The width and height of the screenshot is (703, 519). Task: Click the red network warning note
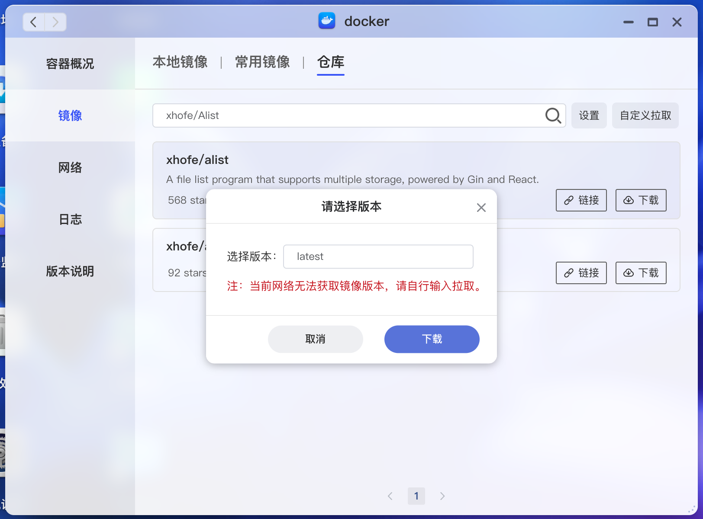coord(355,286)
